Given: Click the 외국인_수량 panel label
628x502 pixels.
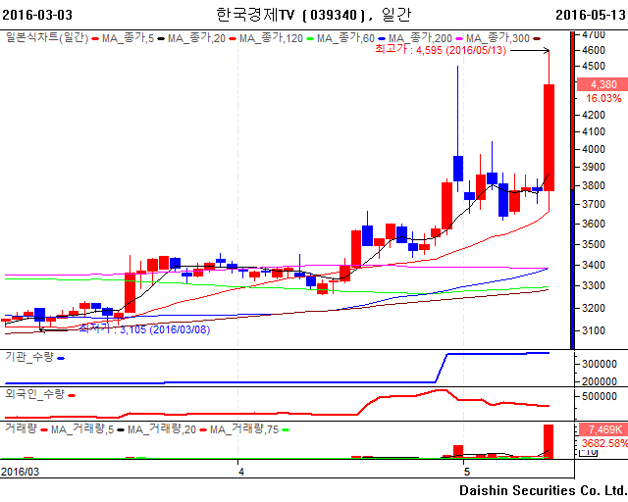Looking at the screenshot, I should click(34, 394).
